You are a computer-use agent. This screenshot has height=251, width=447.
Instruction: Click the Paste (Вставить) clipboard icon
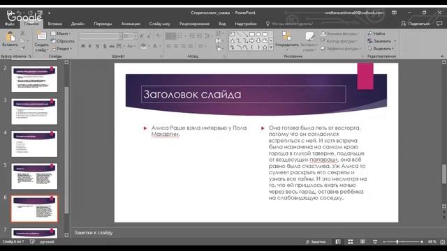click(10, 37)
